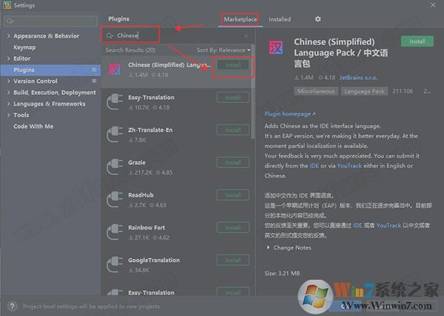Click the YouTrack link in Chinese description
The height and width of the screenshot is (316, 444).
click(x=388, y=226)
